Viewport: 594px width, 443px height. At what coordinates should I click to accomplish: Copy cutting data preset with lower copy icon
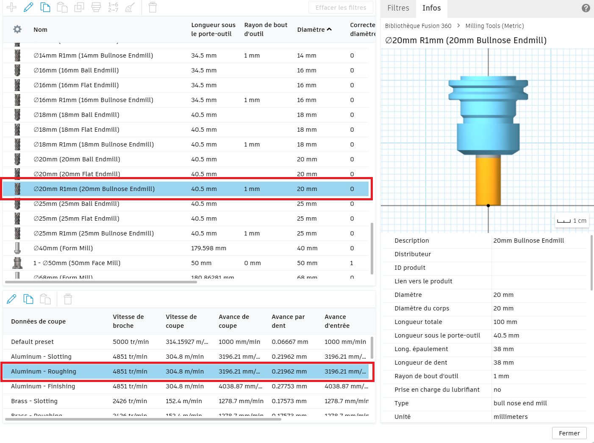pyautogui.click(x=28, y=299)
